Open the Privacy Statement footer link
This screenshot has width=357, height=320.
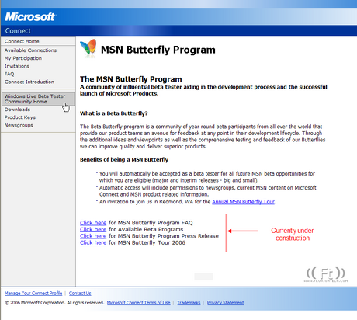(x=225, y=303)
